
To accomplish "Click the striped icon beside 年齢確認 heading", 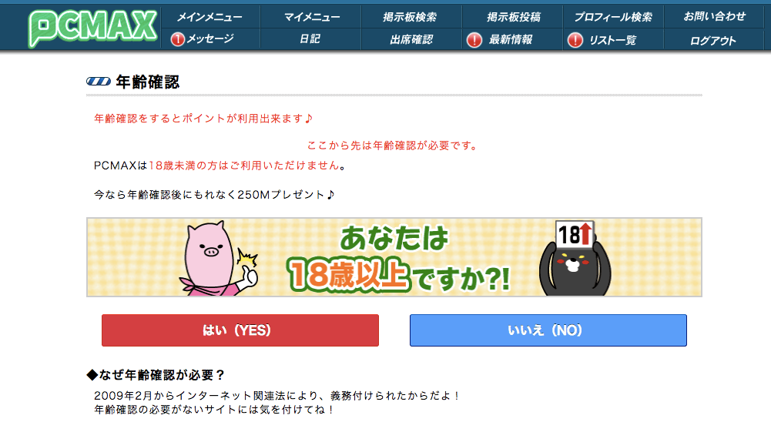I will coord(99,82).
